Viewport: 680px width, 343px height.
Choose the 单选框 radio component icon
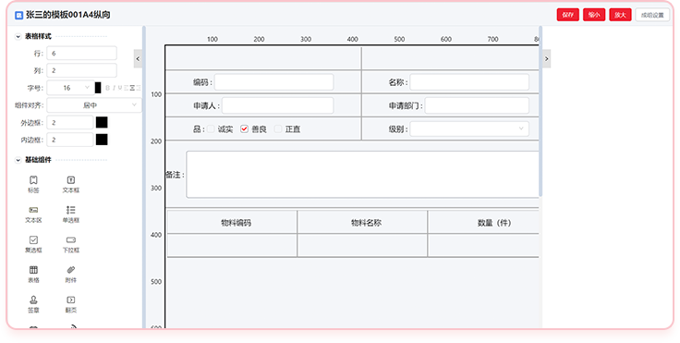click(71, 210)
